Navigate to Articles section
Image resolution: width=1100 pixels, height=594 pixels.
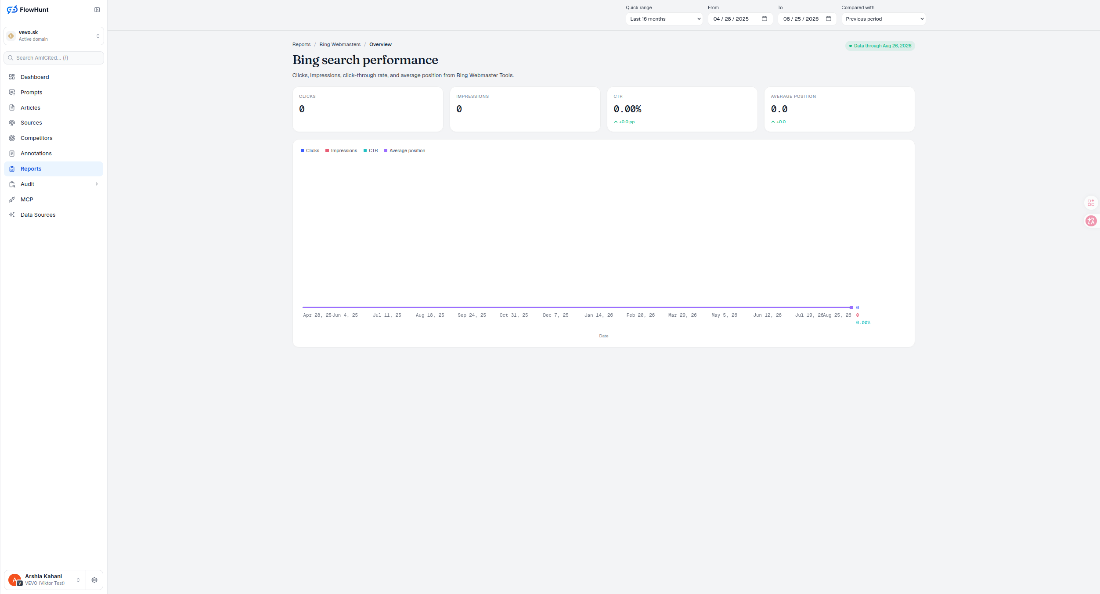tap(54, 108)
